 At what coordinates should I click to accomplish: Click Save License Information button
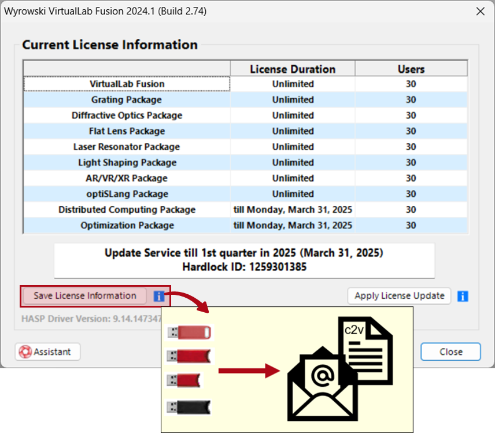85,296
